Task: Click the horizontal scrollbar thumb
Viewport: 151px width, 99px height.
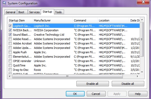Action: tap(67, 76)
